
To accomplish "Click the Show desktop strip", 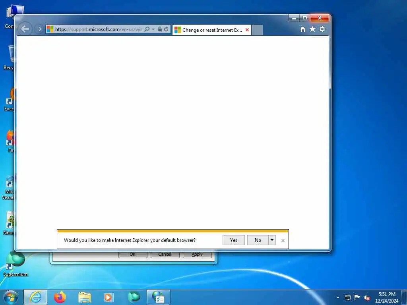I will [x=404, y=297].
